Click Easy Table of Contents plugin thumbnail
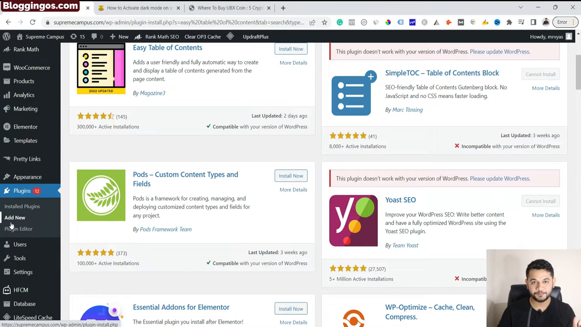 [101, 69]
